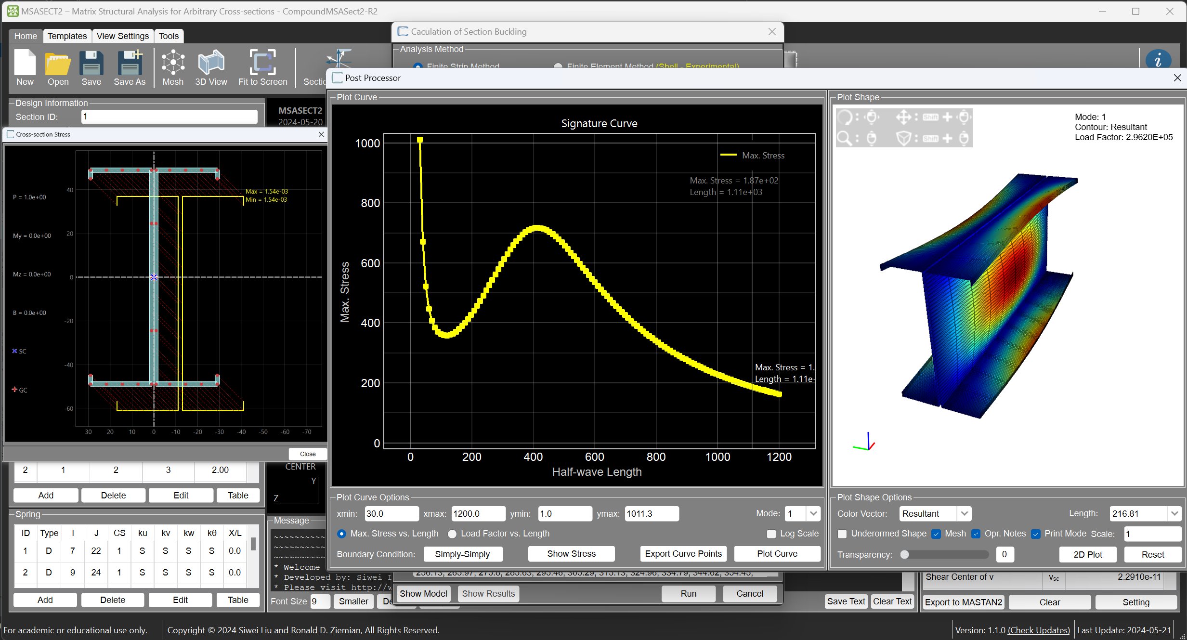Enable the Log Scale checkbox
The height and width of the screenshot is (640, 1187).
(x=771, y=534)
